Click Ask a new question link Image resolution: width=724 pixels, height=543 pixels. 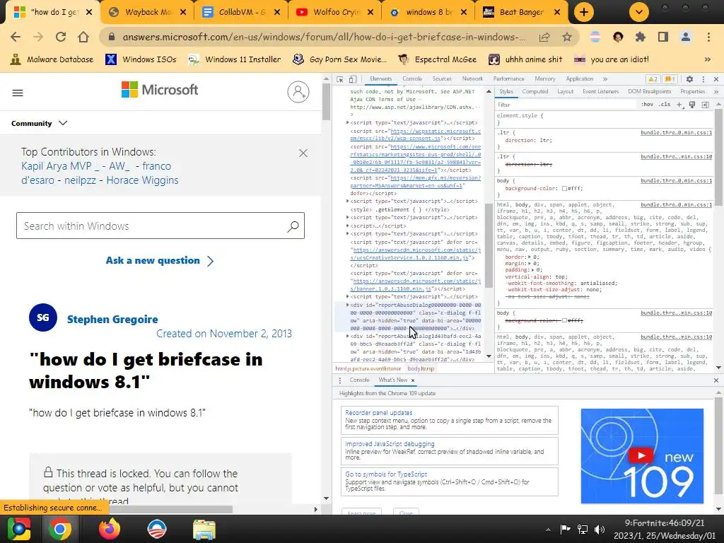[x=160, y=261]
